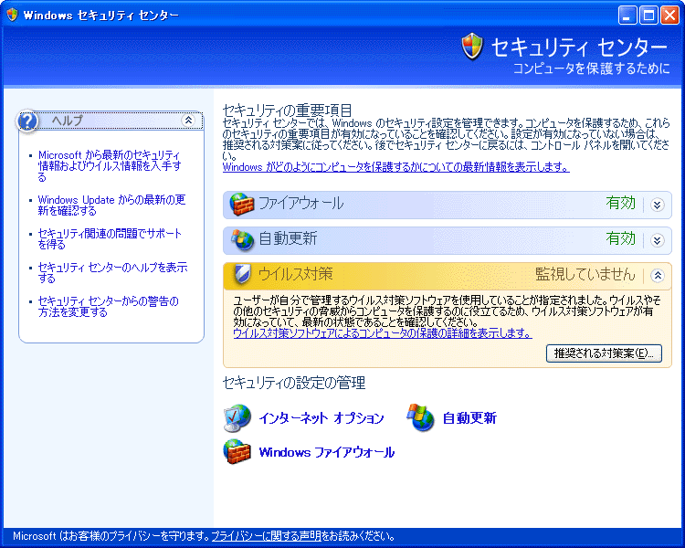Minimize the Windows セキュリティ センター window
The height and width of the screenshot is (548, 685).
(627, 16)
